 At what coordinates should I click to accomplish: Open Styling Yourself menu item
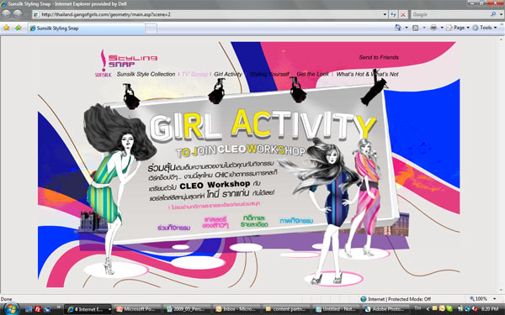pyautogui.click(x=270, y=74)
